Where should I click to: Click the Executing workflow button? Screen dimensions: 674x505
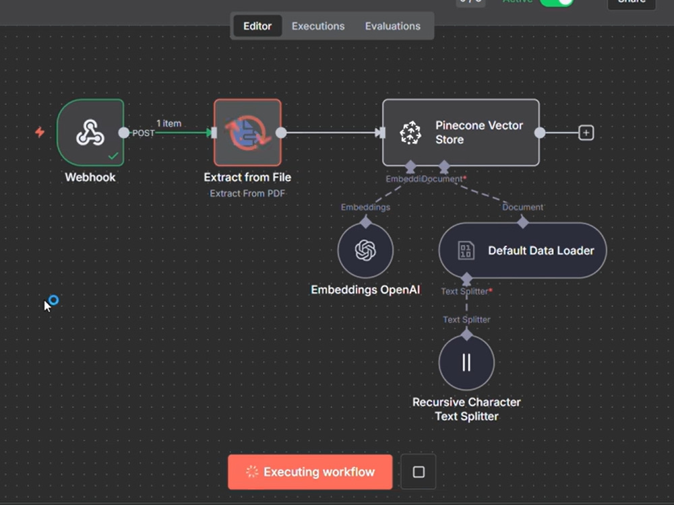pyautogui.click(x=310, y=472)
